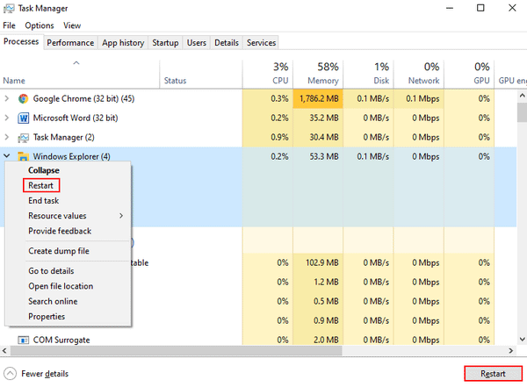Switch to the Startup tab
Viewport: 527px width, 387px height.
(165, 43)
